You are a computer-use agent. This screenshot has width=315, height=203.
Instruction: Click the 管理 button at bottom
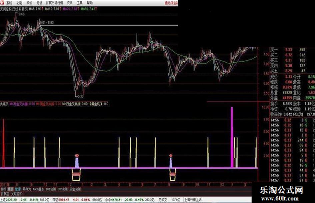click(18, 189)
